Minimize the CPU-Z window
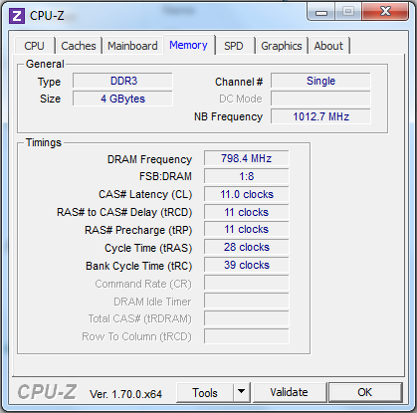The image size is (417, 413). (x=321, y=13)
